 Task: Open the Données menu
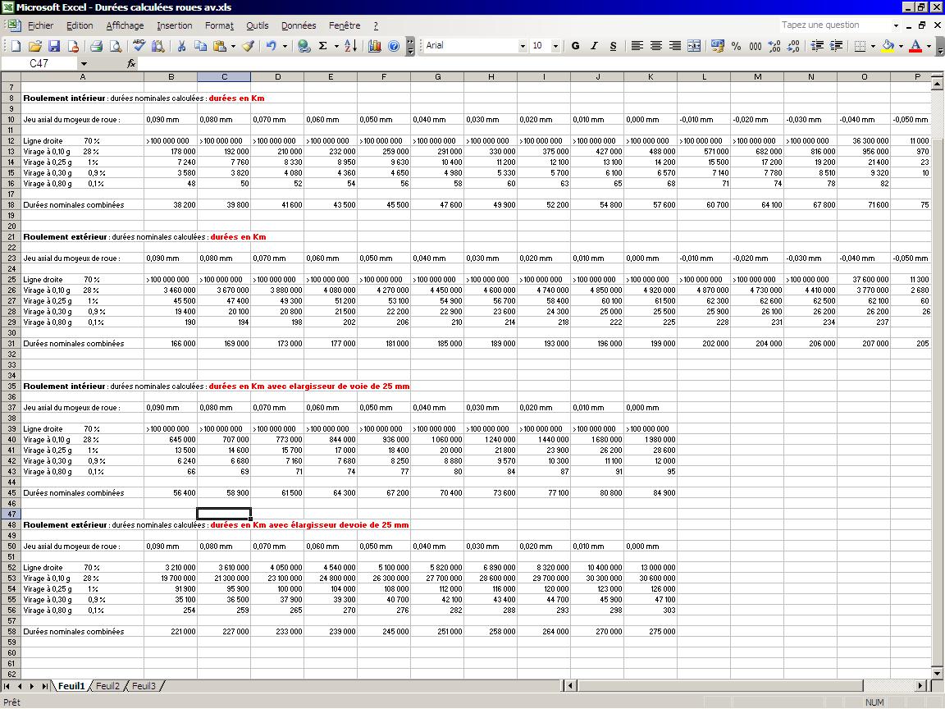pyautogui.click(x=299, y=25)
